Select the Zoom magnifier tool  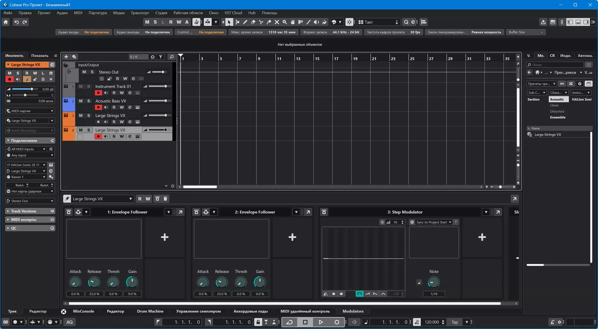point(285,22)
